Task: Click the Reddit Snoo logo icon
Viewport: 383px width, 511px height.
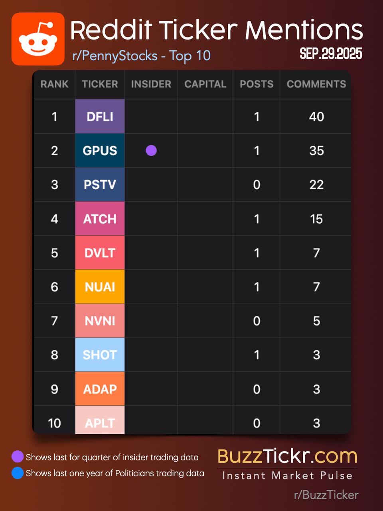Action: (x=38, y=39)
